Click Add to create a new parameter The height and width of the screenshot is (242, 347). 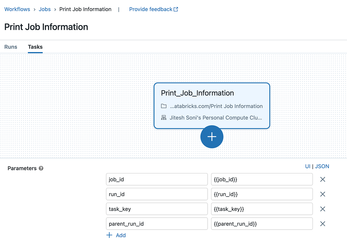tap(116, 235)
